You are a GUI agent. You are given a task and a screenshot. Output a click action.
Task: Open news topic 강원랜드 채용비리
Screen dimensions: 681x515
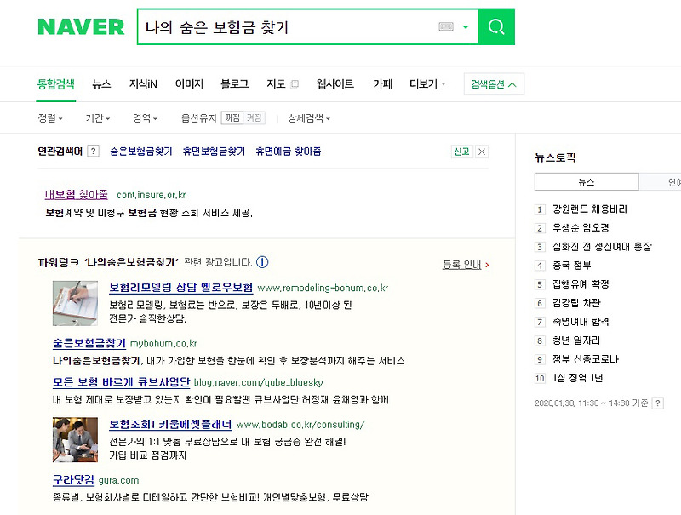tap(589, 209)
